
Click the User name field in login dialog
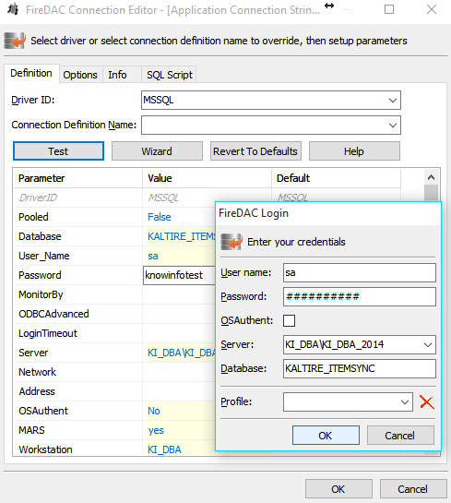click(x=360, y=272)
